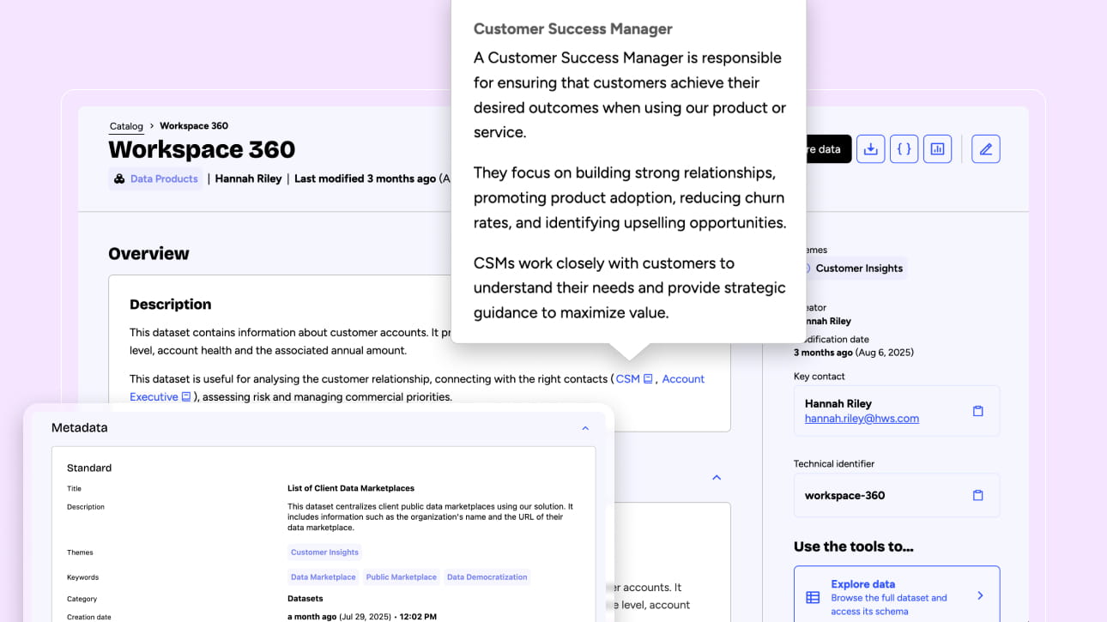
Task: Click the Data Products tag
Action: point(163,179)
